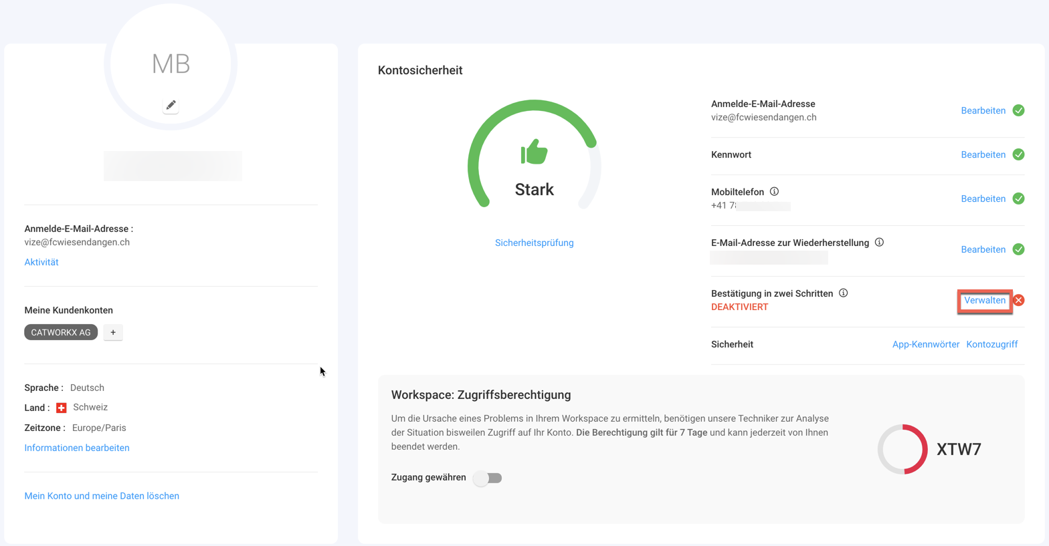
Task: Select the CATWORKX AG account tag
Action: pos(61,333)
